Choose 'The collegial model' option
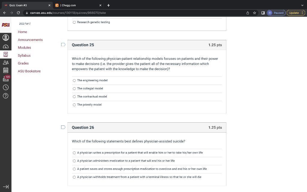Screen dimensions: 307x192 click(x=74, y=88)
